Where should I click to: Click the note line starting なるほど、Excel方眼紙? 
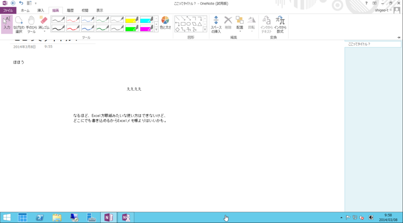pos(120,115)
